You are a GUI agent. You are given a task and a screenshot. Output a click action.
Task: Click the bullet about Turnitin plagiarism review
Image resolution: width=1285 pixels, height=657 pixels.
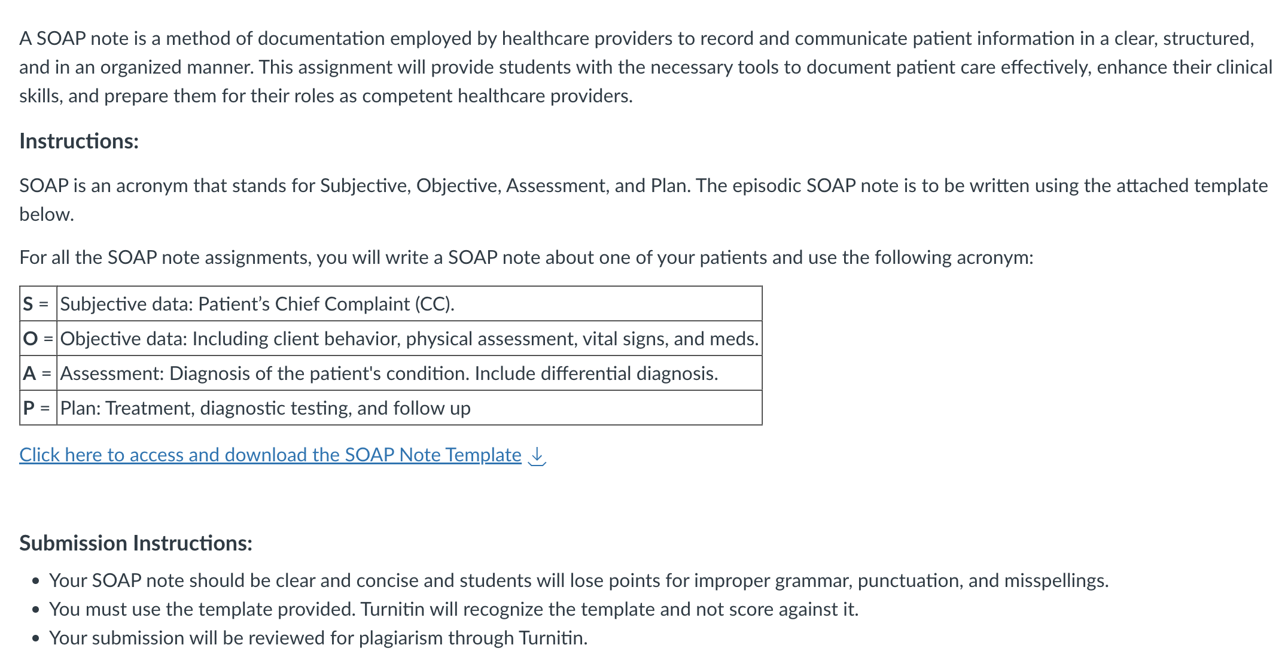[318, 638]
